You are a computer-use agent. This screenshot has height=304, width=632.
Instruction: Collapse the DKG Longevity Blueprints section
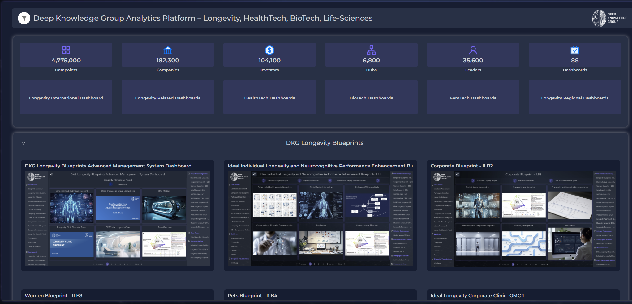[24, 143]
